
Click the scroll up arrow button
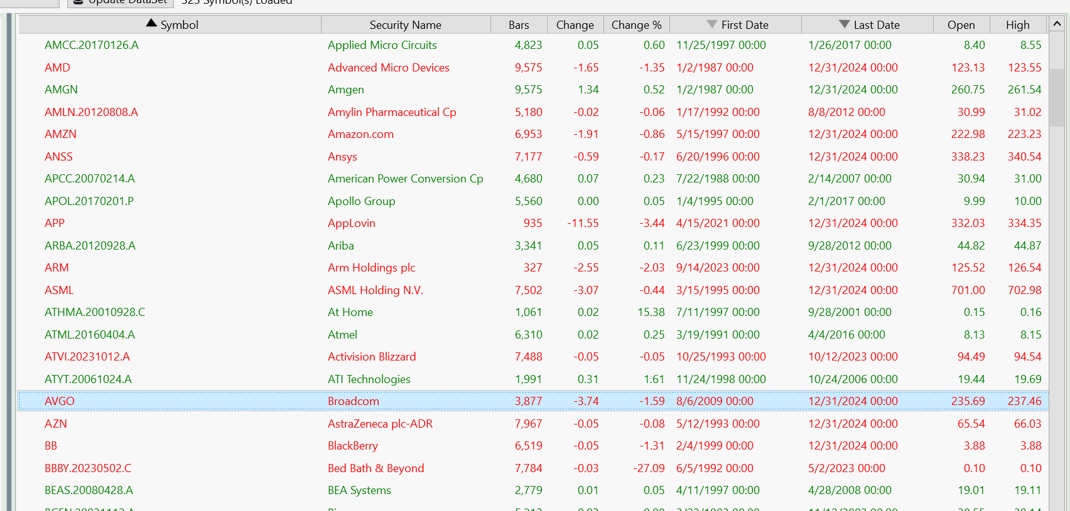click(x=1057, y=24)
